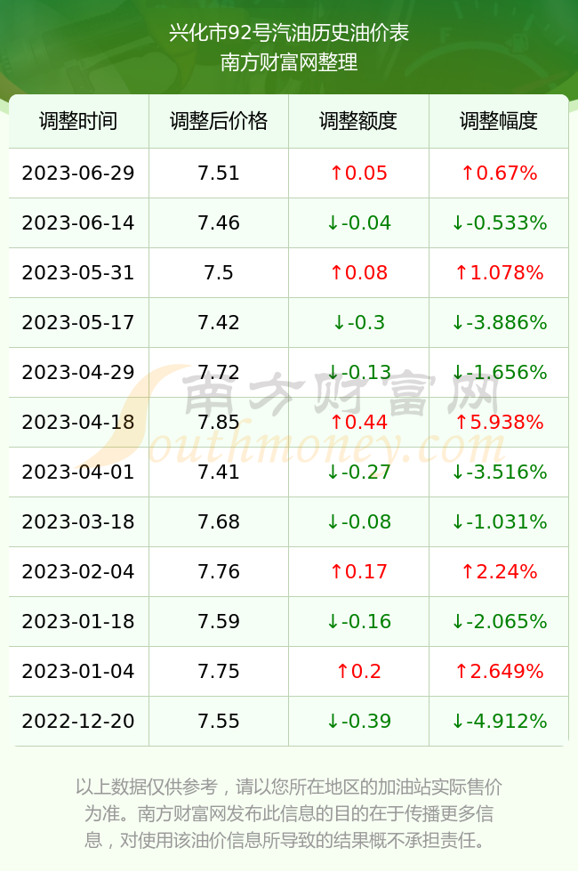The image size is (578, 872).
Task: Click the 调整额度 column header
Action: point(358,121)
